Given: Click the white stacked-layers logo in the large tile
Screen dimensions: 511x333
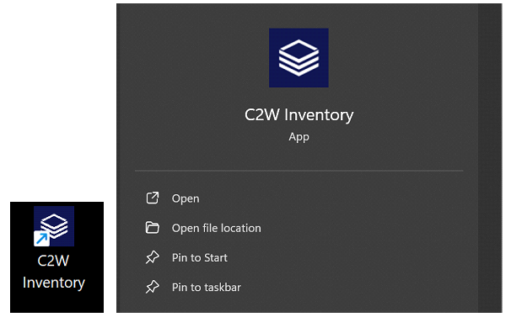Looking at the screenshot, I should (299, 58).
